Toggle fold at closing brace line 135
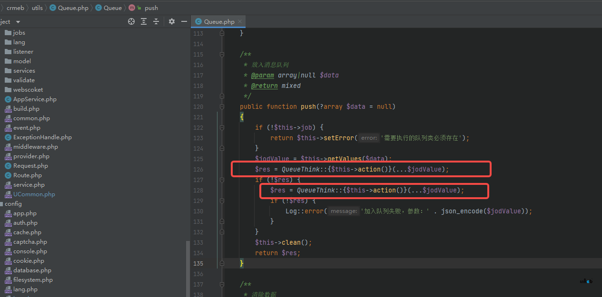This screenshot has height=297, width=602. coord(222,263)
